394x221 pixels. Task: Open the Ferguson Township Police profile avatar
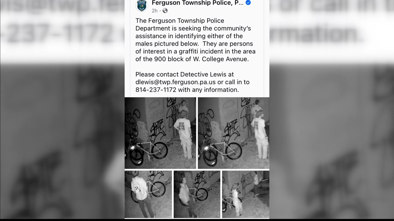(x=142, y=6)
